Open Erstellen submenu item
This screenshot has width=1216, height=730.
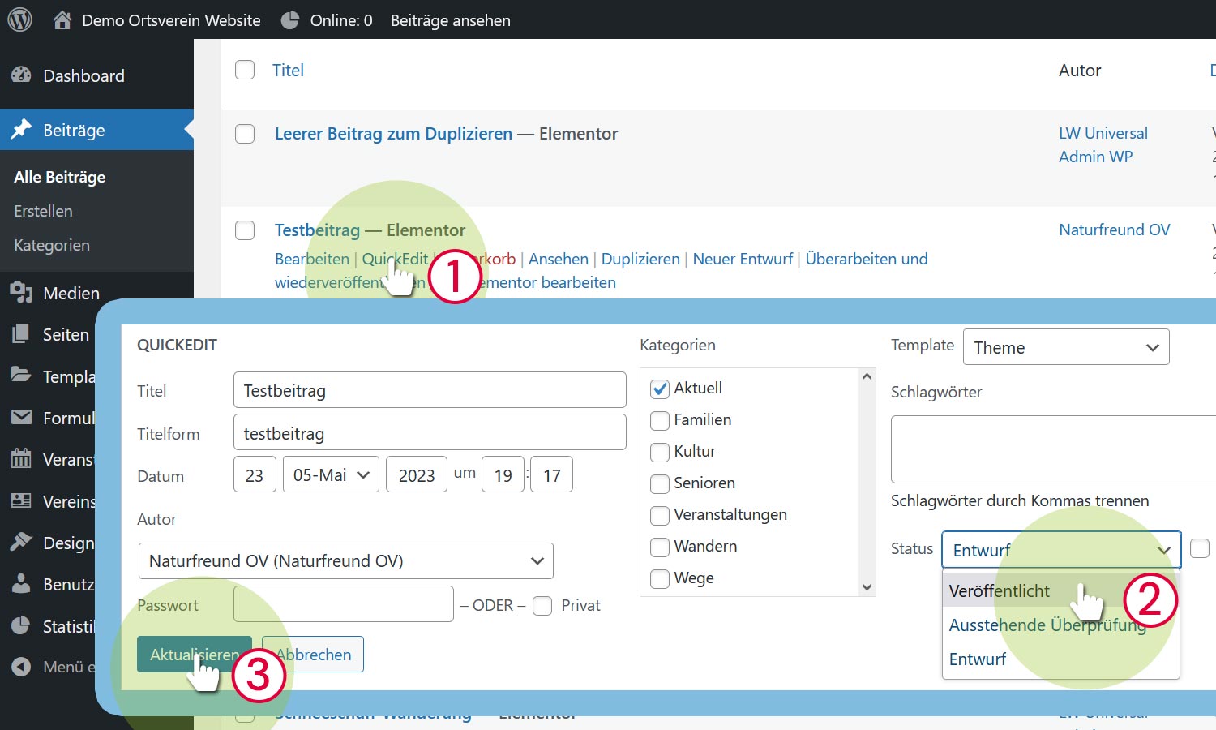point(43,211)
